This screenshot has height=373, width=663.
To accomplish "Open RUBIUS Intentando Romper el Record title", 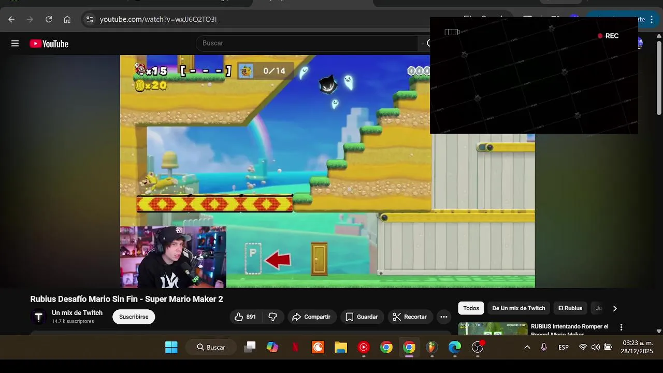I will (570, 329).
